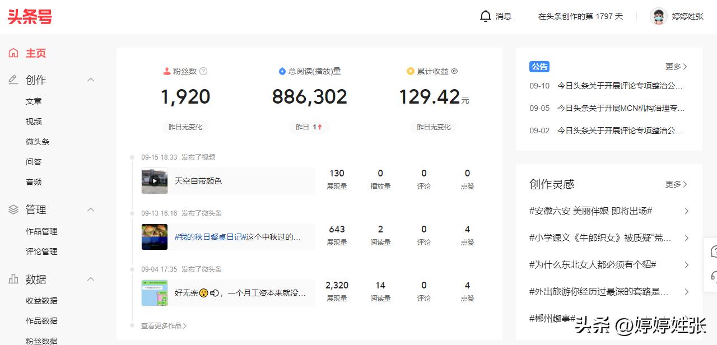The width and height of the screenshot is (717, 345).
Task: Click 昨日无变化 badge under 粉丝数
Action: [x=185, y=127]
